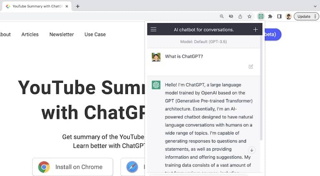Share this page via the share icon

click(240, 17)
